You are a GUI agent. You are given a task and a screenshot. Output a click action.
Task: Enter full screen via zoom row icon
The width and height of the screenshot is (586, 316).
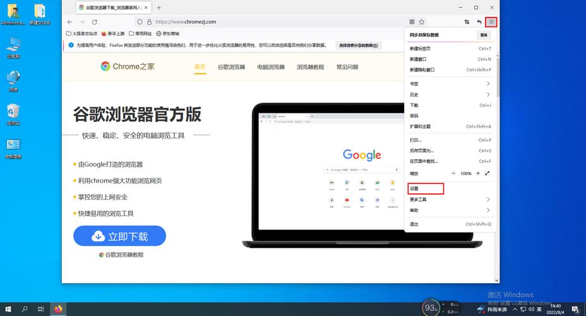coord(487,174)
